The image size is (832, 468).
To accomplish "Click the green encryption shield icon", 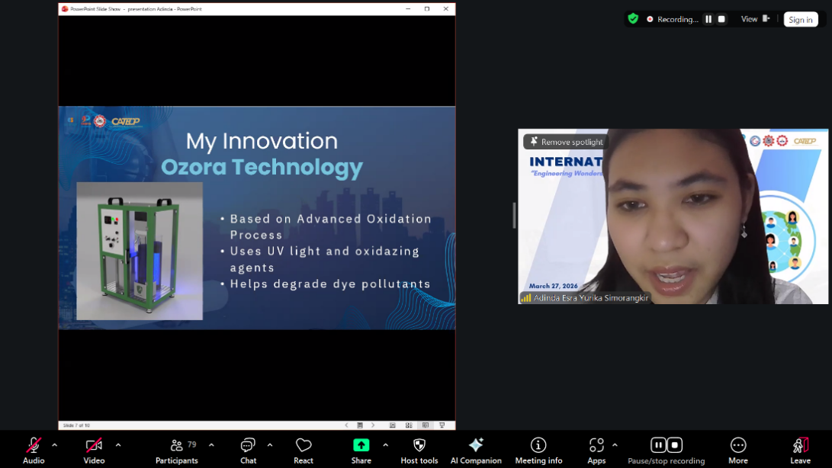I will point(633,19).
